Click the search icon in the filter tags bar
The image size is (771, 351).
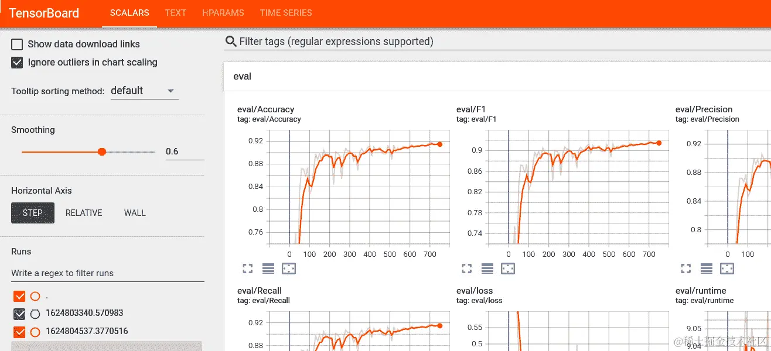tap(230, 42)
